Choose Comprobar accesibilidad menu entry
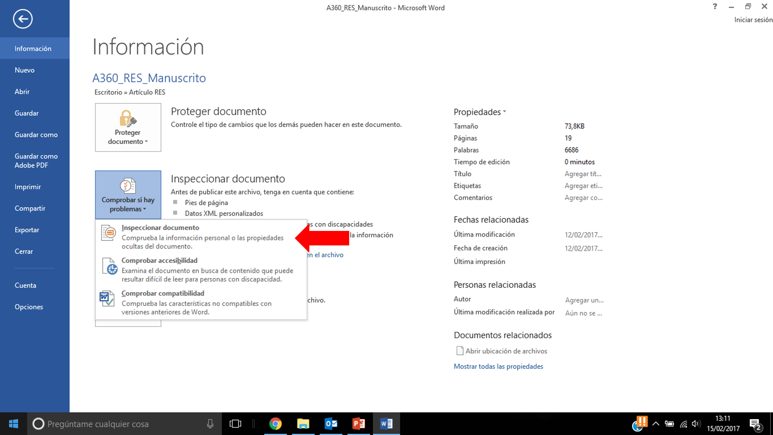 point(201,269)
